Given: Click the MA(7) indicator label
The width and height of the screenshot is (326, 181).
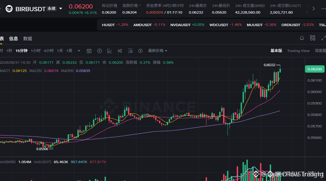Looking at the screenshot, I should click(5, 71).
